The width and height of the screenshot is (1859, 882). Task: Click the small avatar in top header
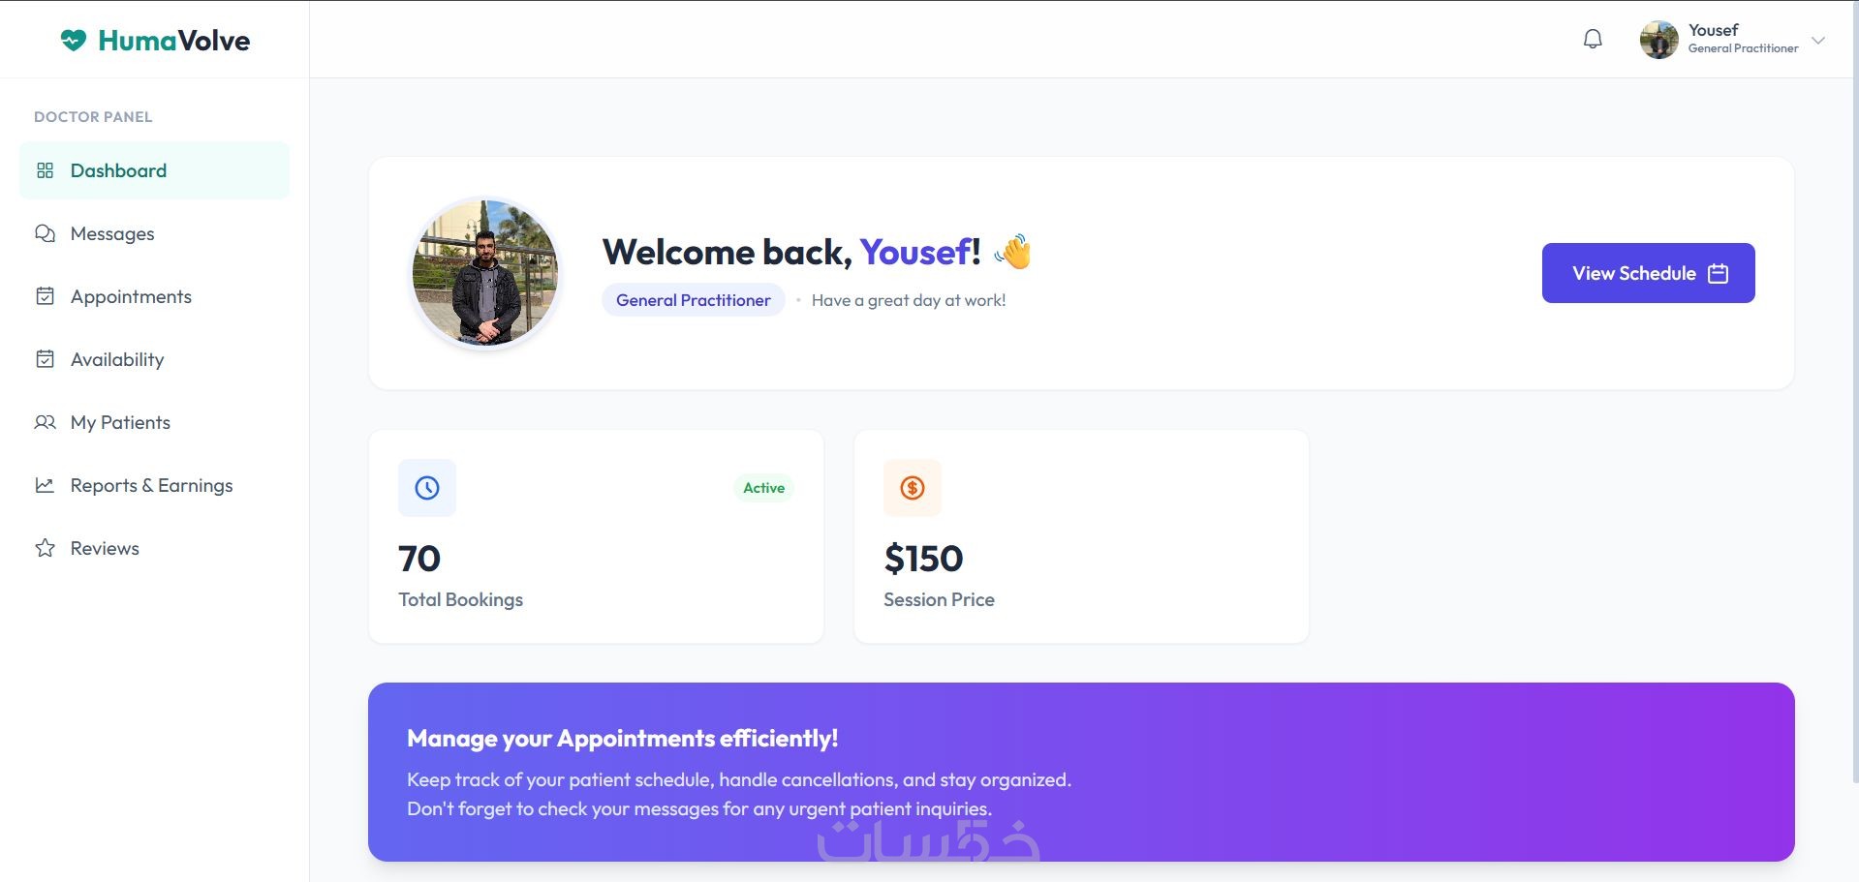[1658, 40]
